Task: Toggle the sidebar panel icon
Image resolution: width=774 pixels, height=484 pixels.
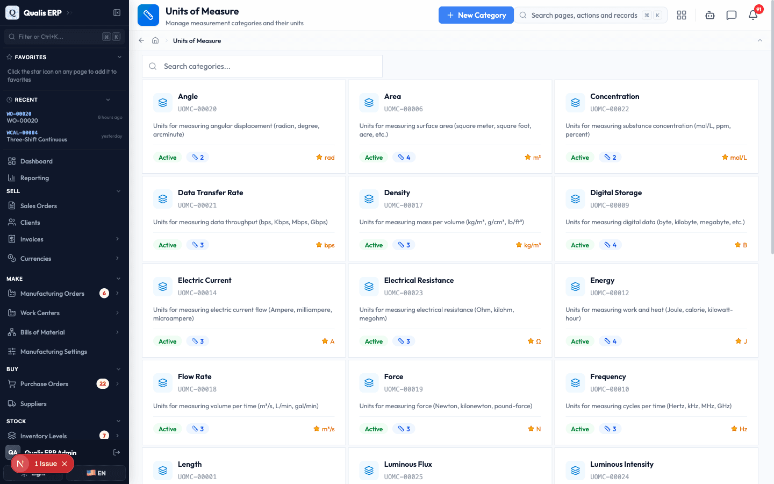Action: pos(117,12)
